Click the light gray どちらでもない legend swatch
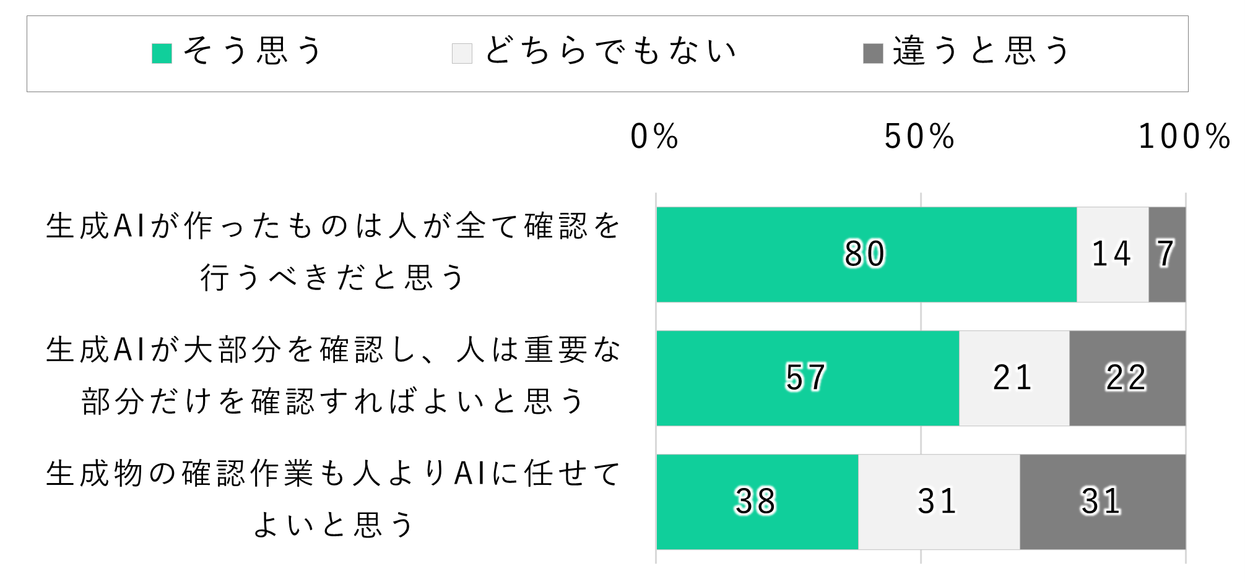1245x582 pixels. click(x=462, y=53)
